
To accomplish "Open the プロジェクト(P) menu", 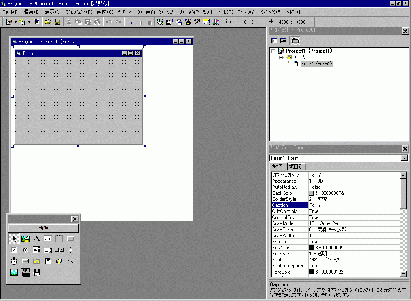I will [79, 12].
